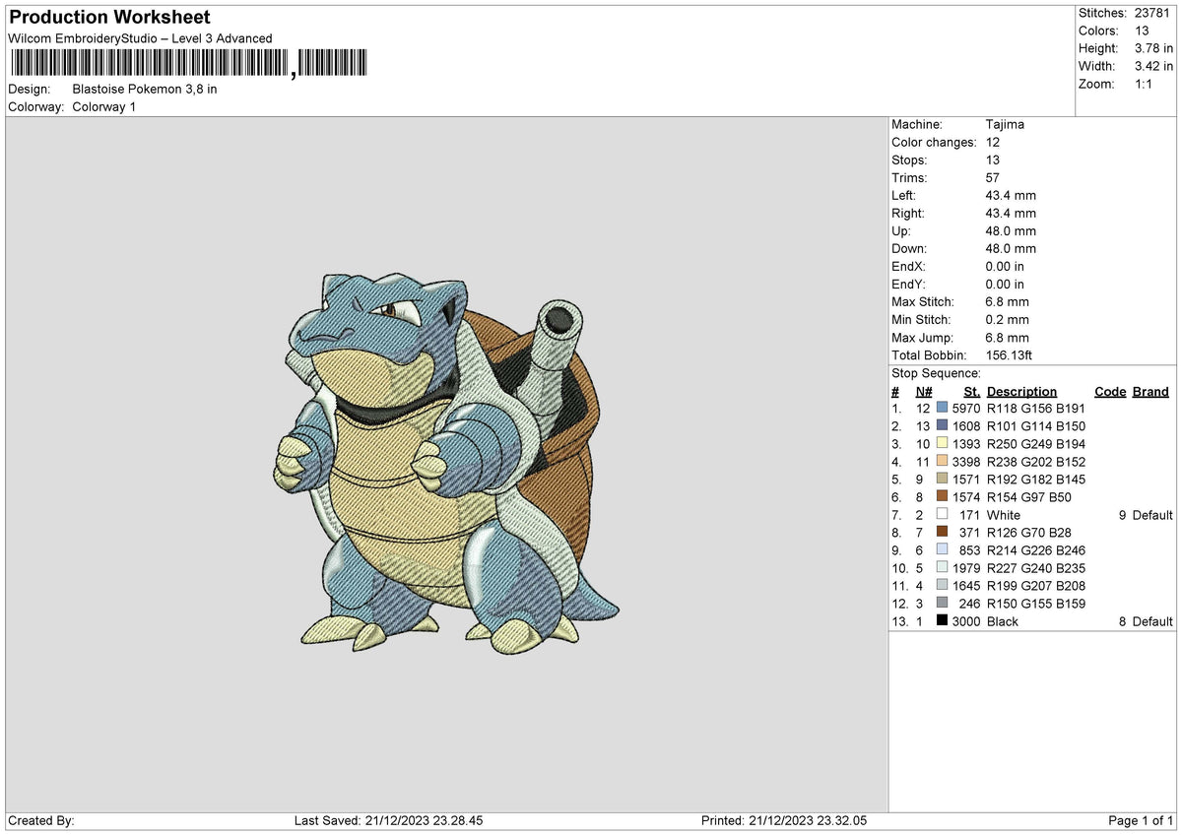Screen dimensions: 1182x835
Task: Click the 'White' description in stop 7
Action: pyautogui.click(x=1004, y=514)
